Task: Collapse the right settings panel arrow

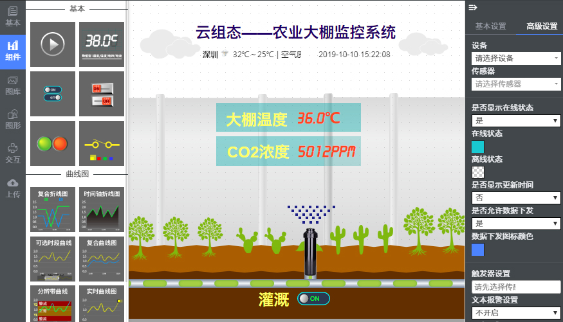Action: pos(472,8)
